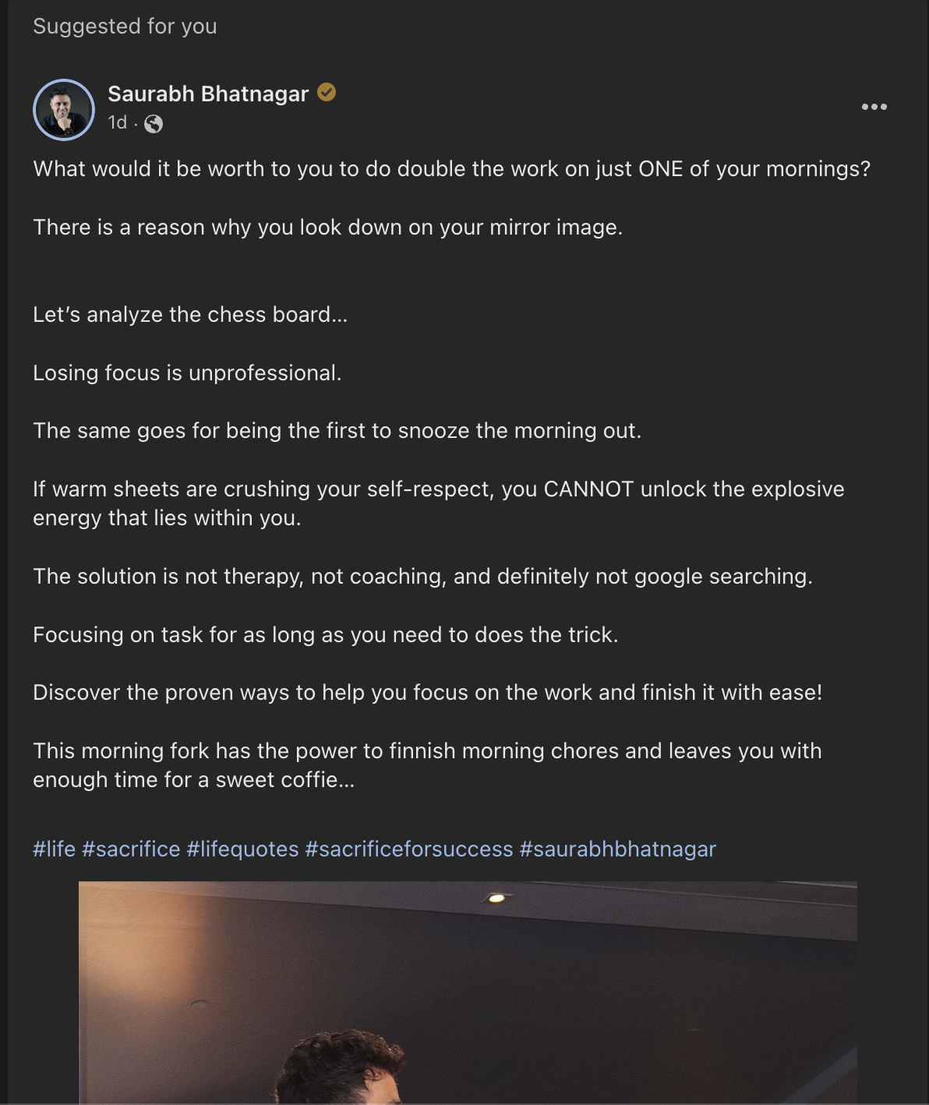Click the paragraph about the morning fork
The image size is (929, 1105).
coord(427,764)
